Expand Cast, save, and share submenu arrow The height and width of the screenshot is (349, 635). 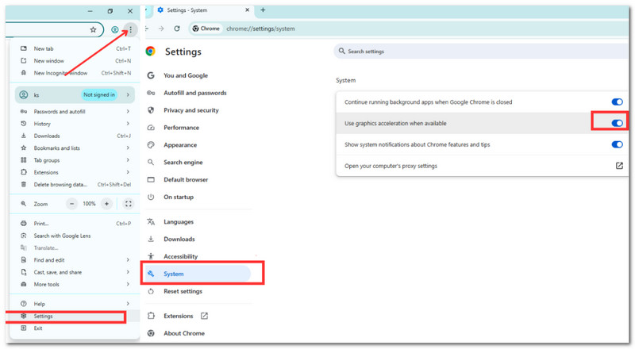point(128,272)
